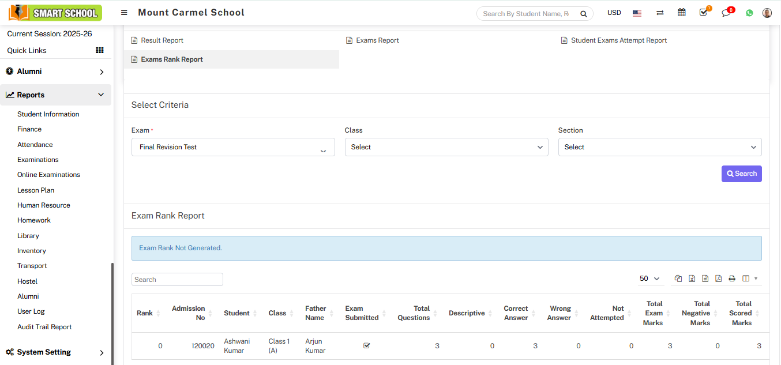Open the calendar in the header
Screen dimensions: 781x365
(681, 12)
